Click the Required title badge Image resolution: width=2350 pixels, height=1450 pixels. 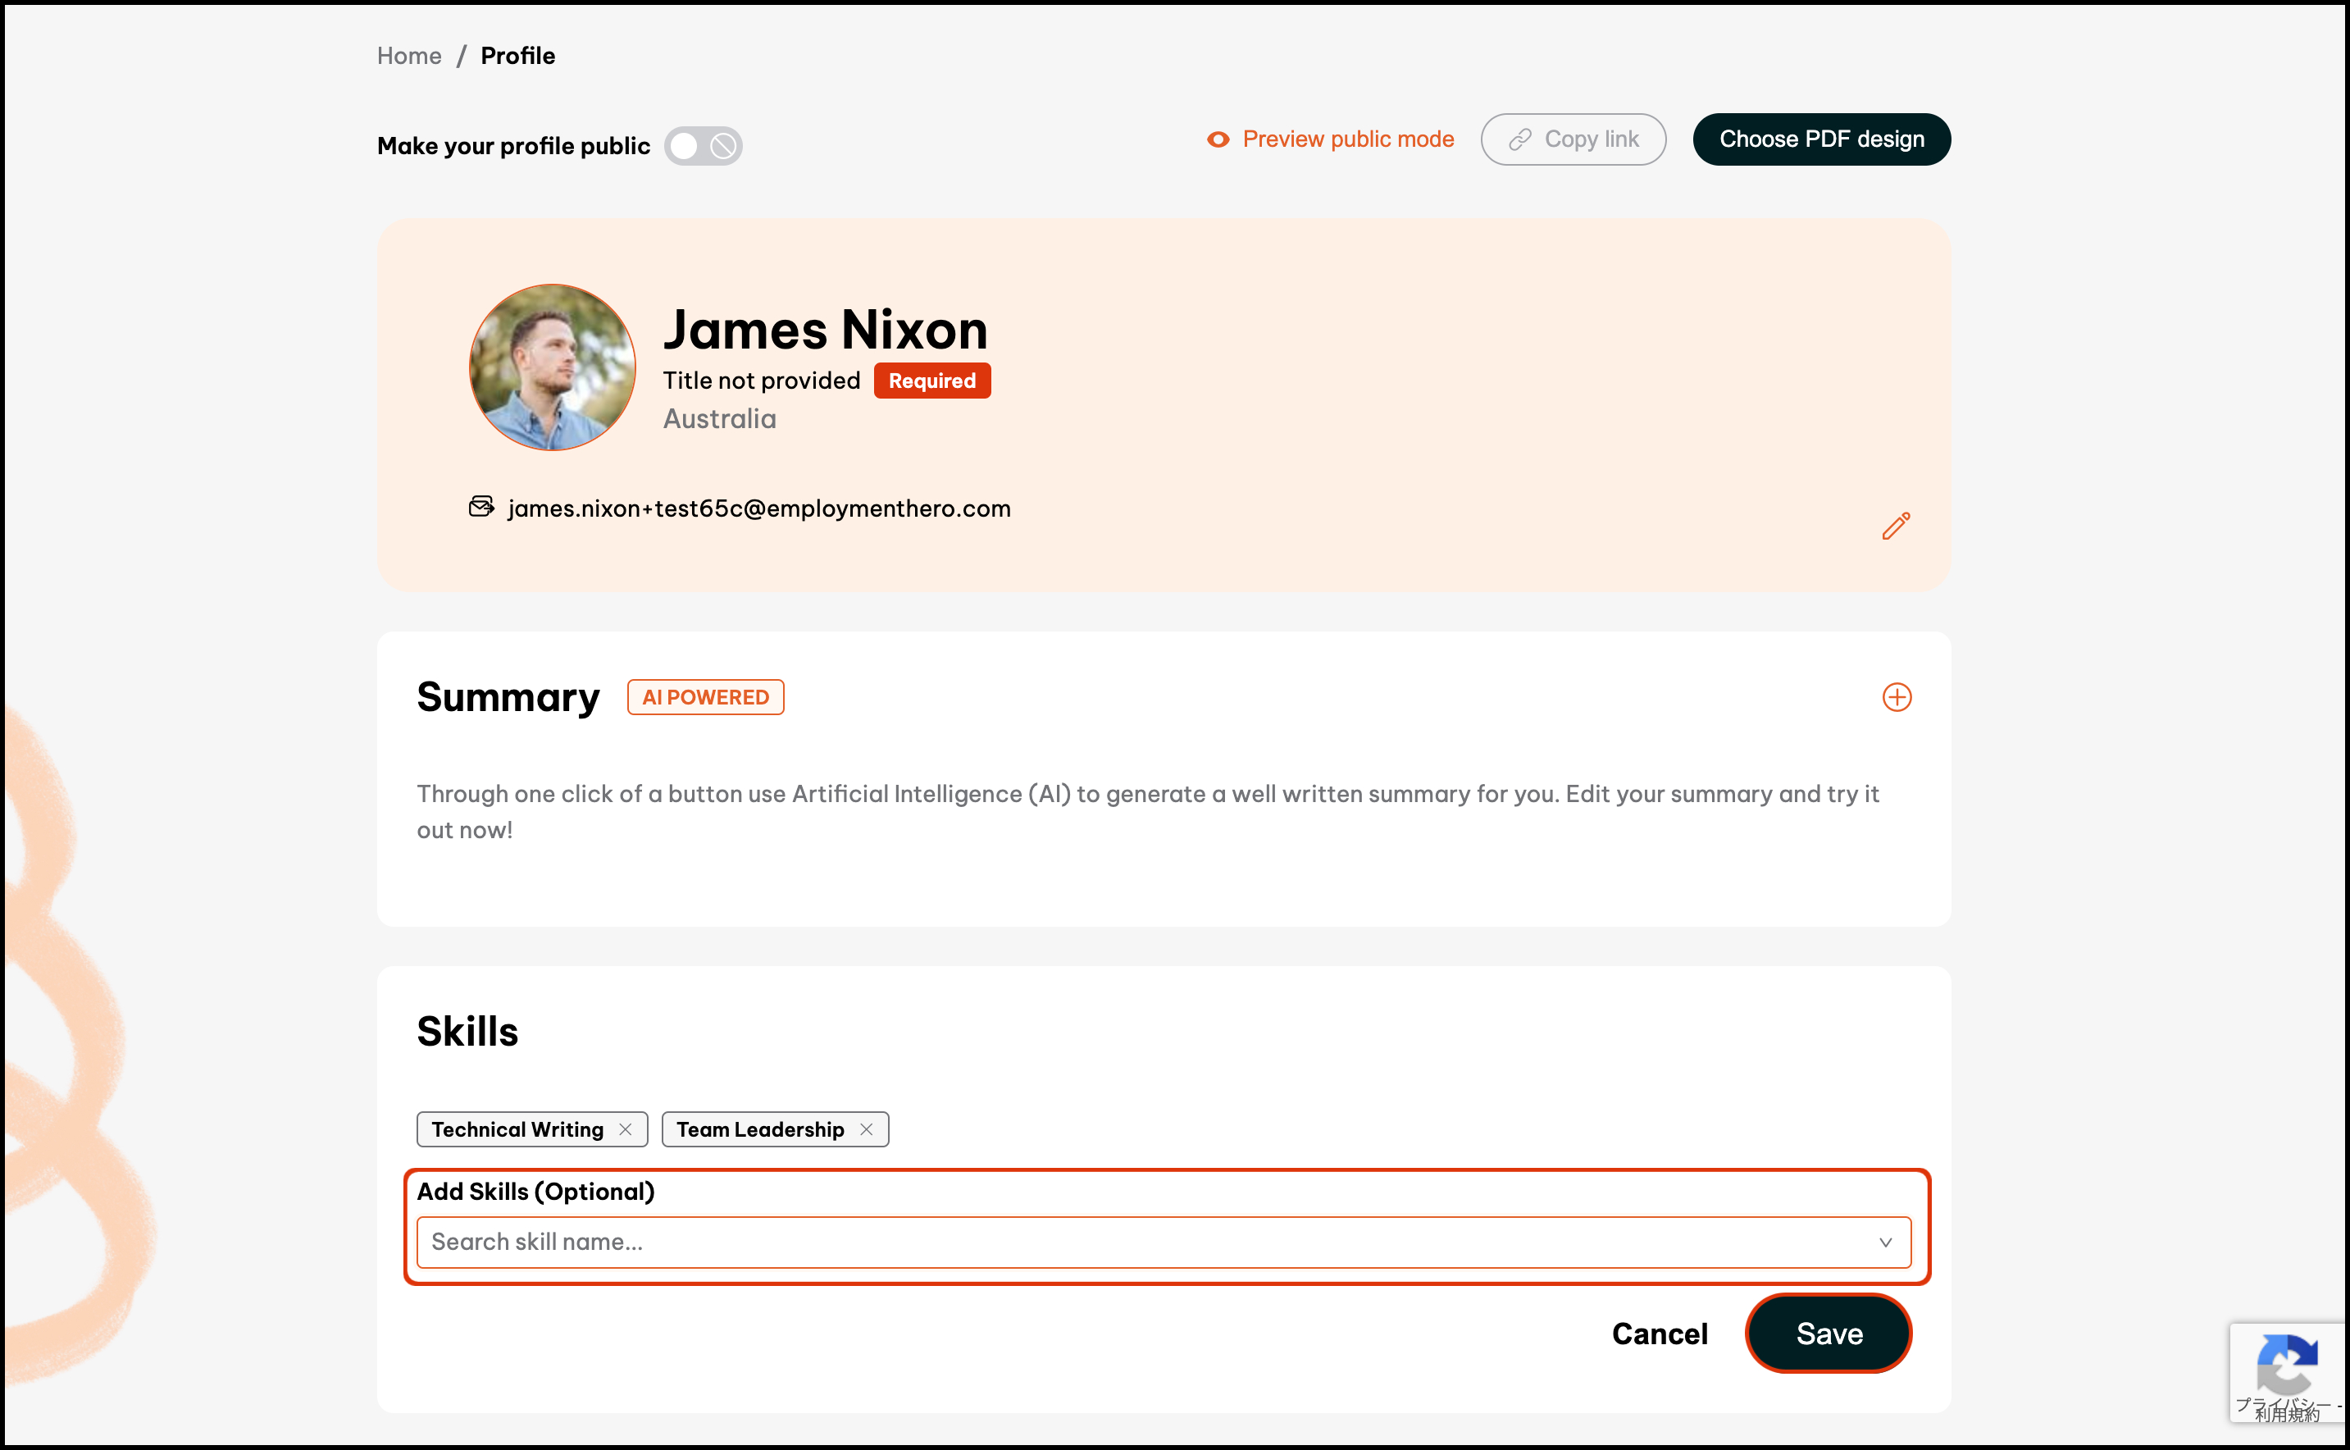(931, 381)
